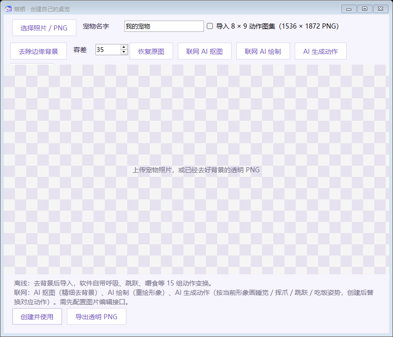Close the 萌栖 window
The width and height of the screenshot is (393, 337).
381,9
